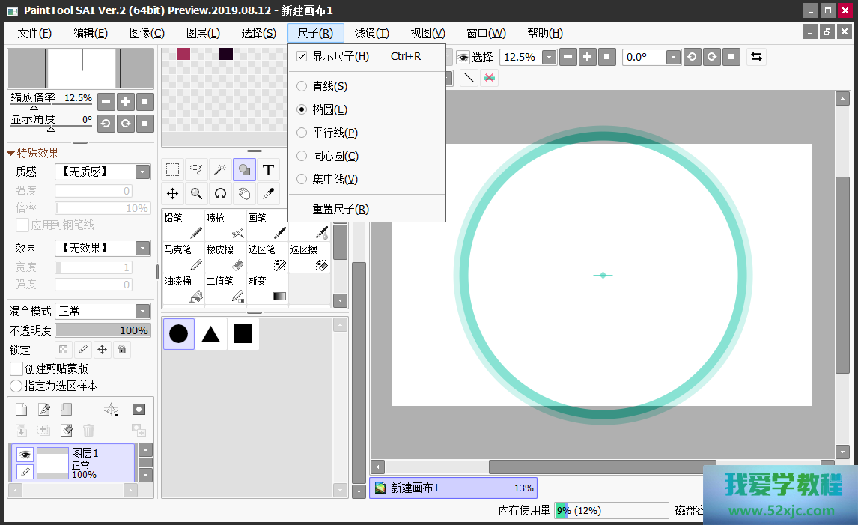Open the 12.5% zoom level dropdown
The width and height of the screenshot is (858, 525).
tap(549, 58)
